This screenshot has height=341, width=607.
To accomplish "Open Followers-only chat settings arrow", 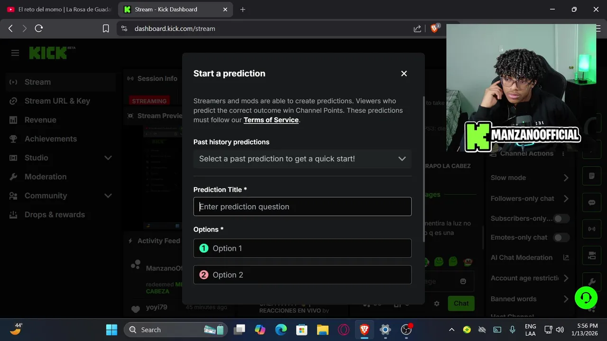I will click(x=566, y=198).
